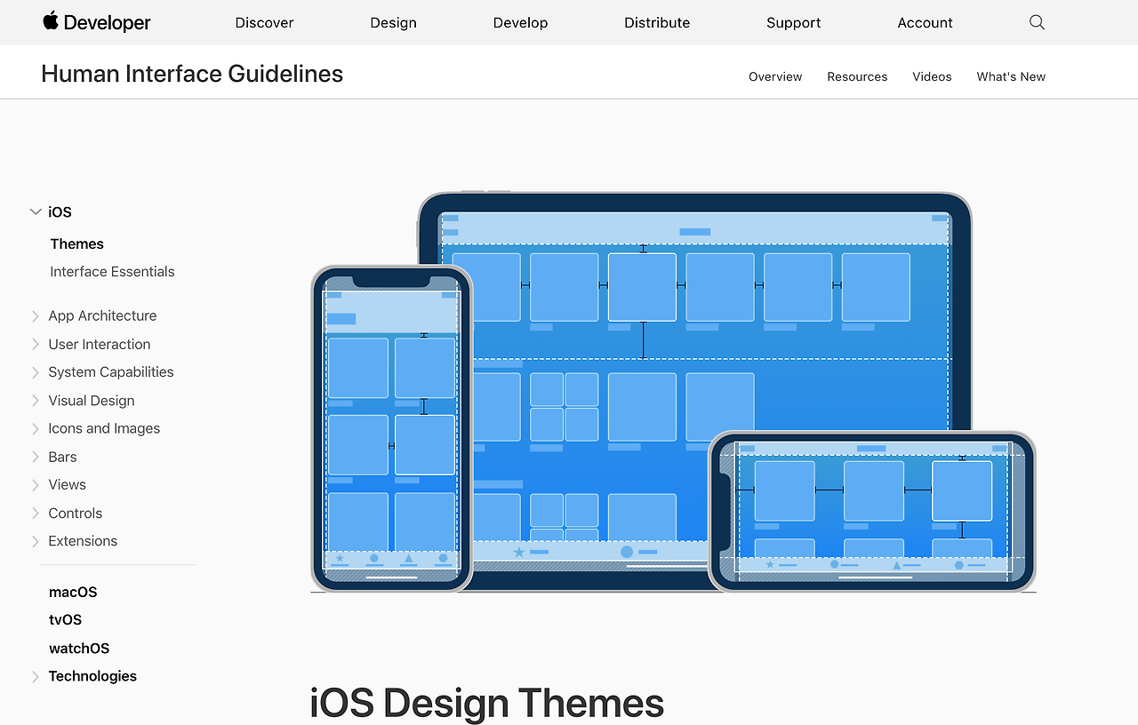Open the Design menu
This screenshot has width=1138, height=725.
(x=393, y=23)
